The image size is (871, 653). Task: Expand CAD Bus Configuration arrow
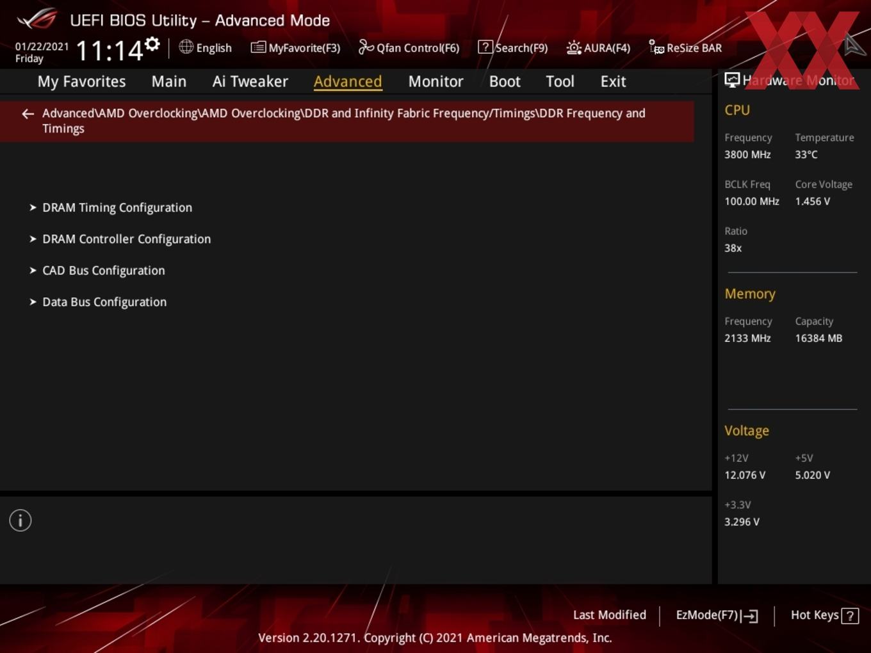coord(33,270)
